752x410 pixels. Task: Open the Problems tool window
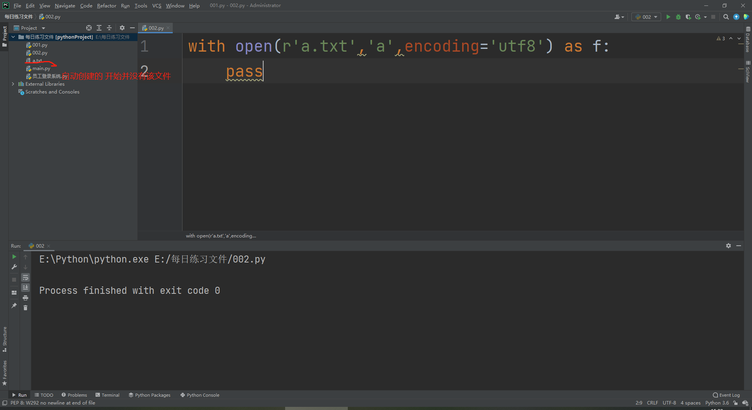(74, 395)
